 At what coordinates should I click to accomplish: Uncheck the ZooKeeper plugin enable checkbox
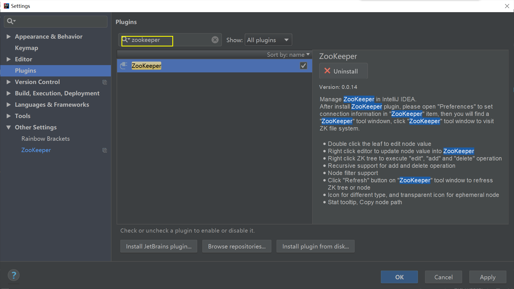(x=304, y=66)
